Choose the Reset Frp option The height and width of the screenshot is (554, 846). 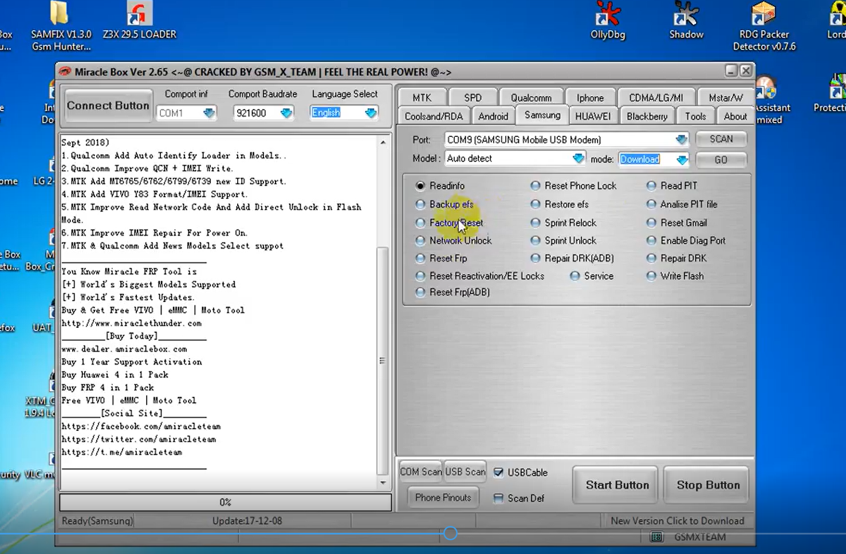(x=420, y=258)
